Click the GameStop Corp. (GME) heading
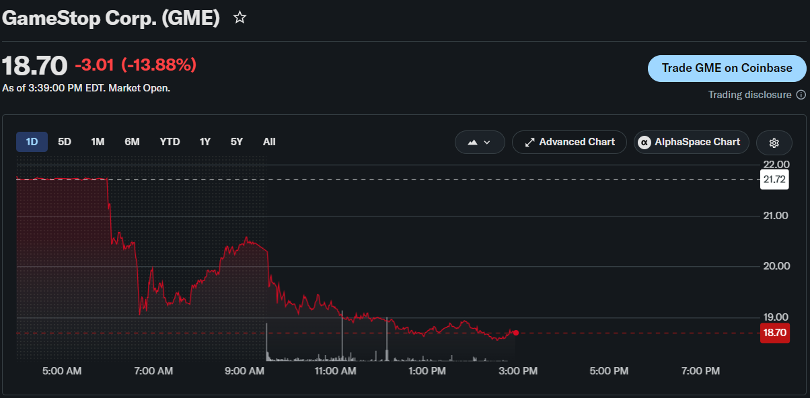This screenshot has width=810, height=398. pos(111,18)
